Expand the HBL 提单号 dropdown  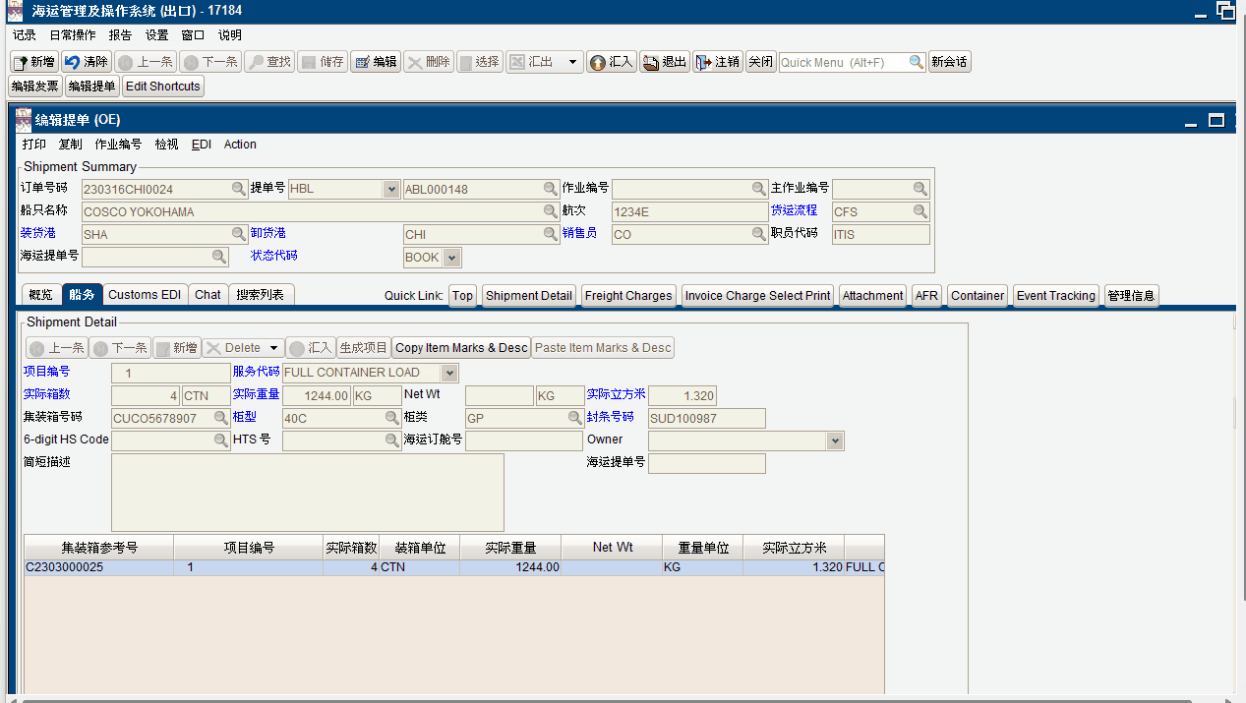coord(391,189)
